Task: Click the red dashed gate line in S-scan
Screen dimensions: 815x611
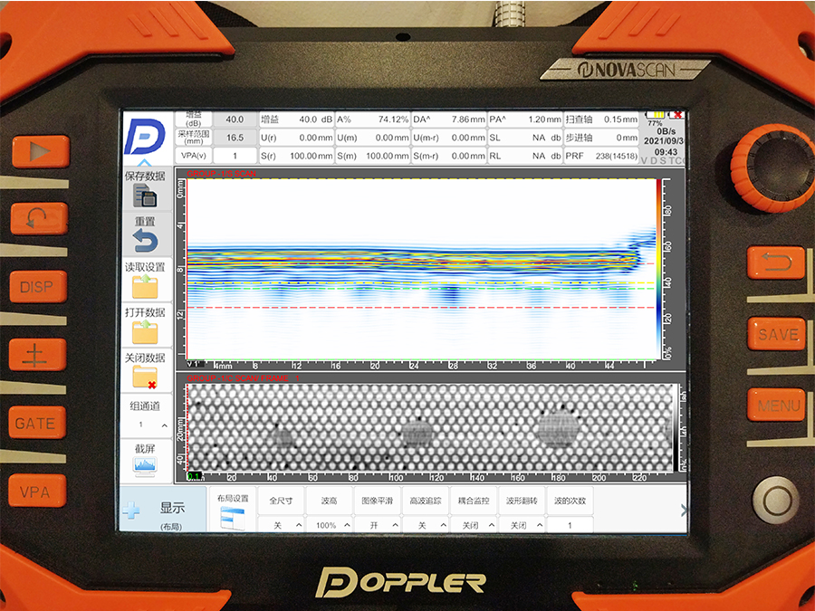Action: 420,308
